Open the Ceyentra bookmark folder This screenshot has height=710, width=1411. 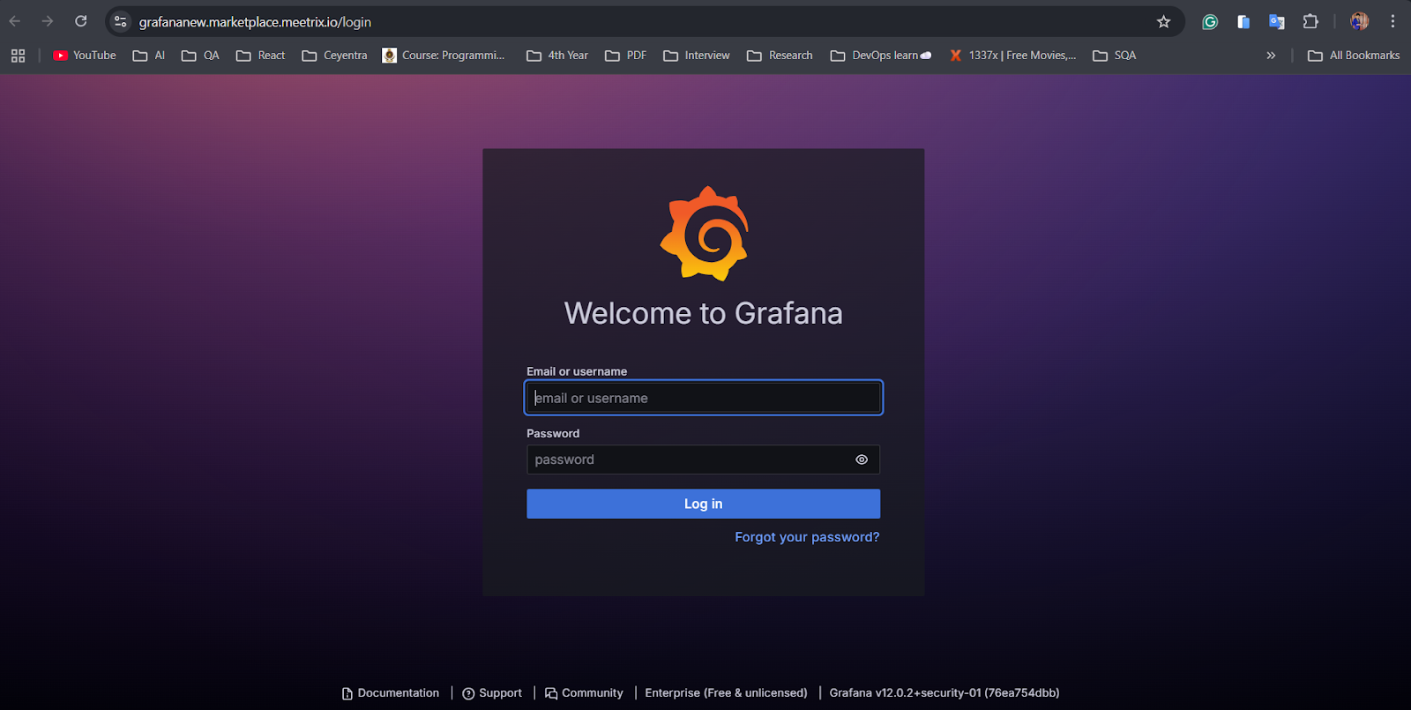[x=334, y=56]
